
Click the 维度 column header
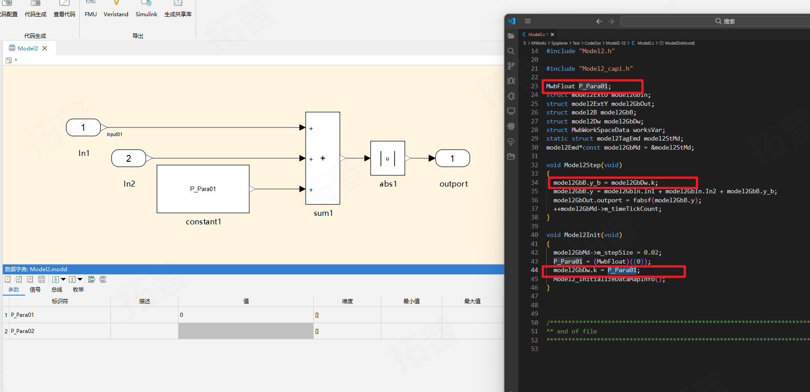pos(348,301)
